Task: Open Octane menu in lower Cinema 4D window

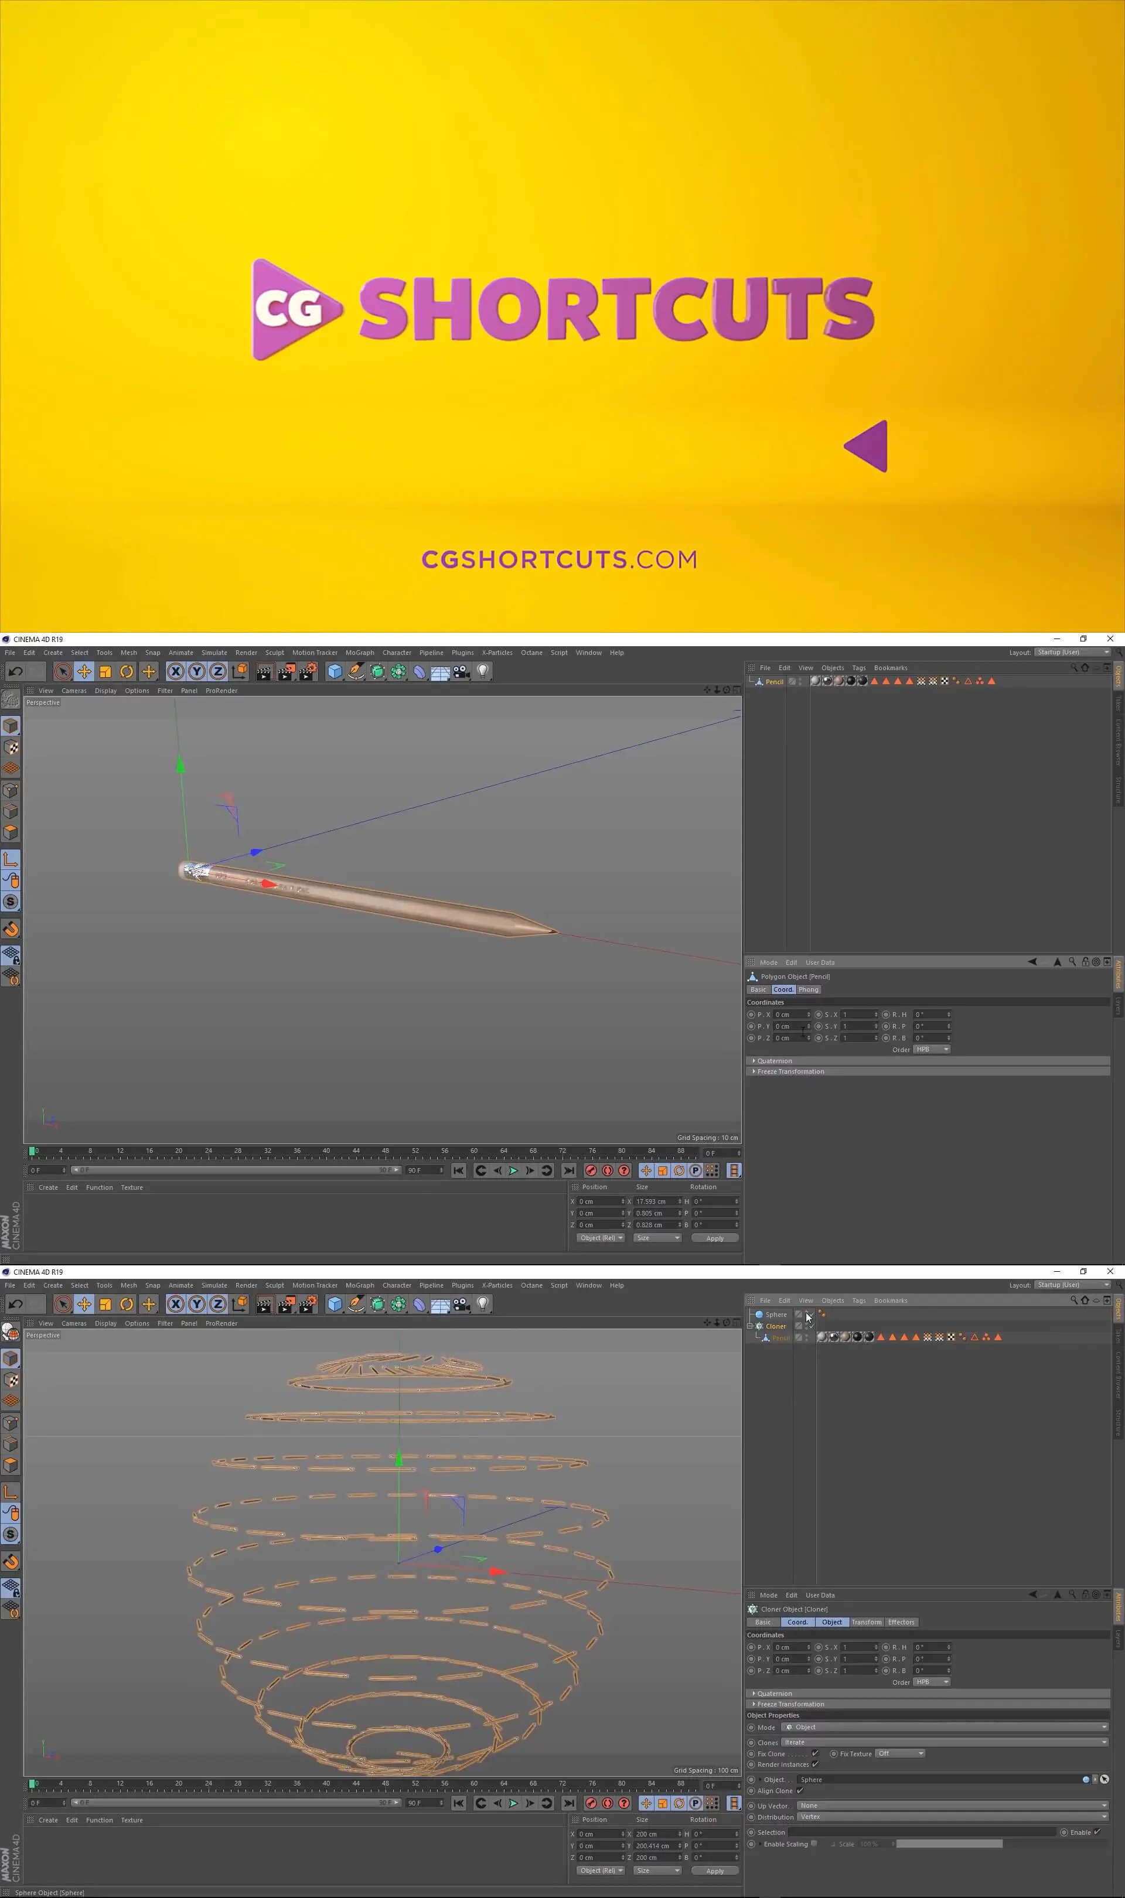Action: click(531, 1285)
